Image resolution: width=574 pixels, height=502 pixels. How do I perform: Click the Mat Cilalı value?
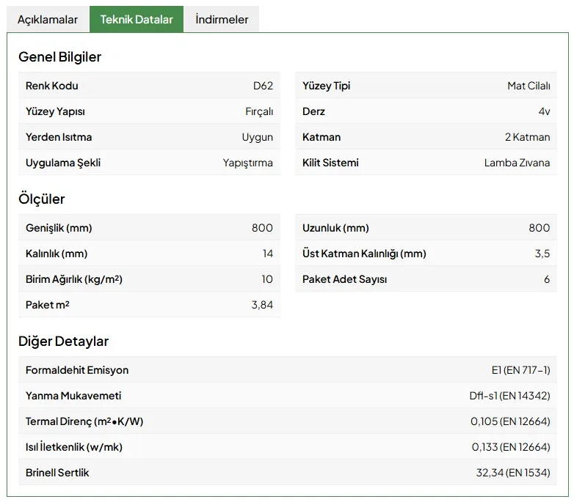tap(528, 86)
